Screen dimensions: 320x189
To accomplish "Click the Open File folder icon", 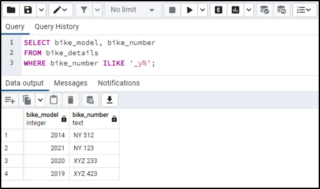I will coord(11,10).
